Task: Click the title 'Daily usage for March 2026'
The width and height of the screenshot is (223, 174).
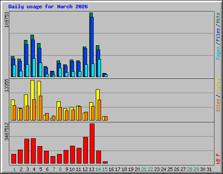Action: tap(48, 7)
